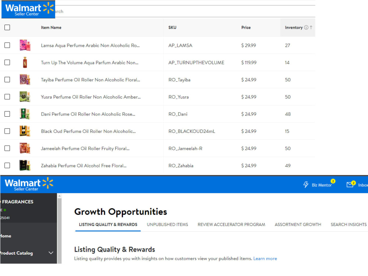The height and width of the screenshot is (276, 368).
Task: Expand the Product Catalog sidebar chevron
Action: click(51, 253)
